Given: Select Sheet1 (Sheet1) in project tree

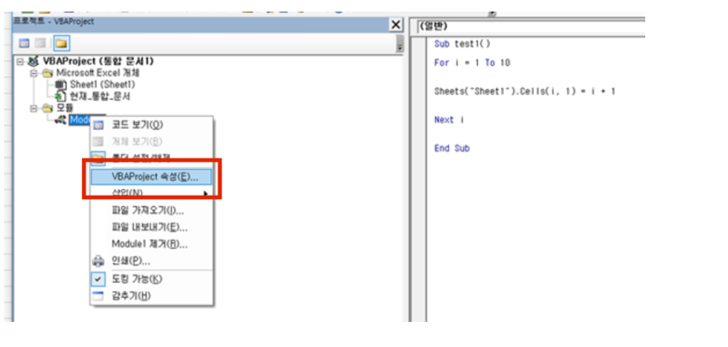Looking at the screenshot, I should click(102, 84).
